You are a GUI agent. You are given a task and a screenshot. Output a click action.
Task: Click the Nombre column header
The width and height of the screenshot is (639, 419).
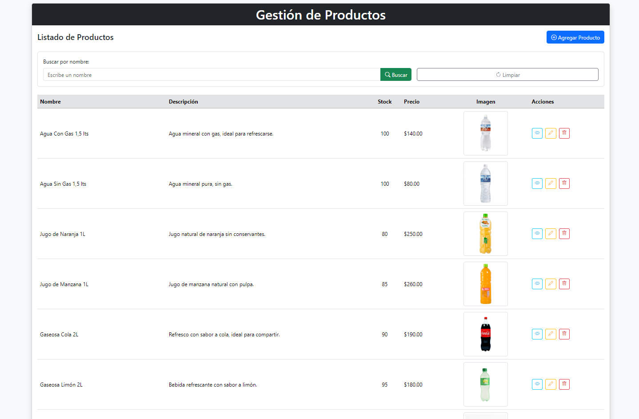[x=50, y=102]
